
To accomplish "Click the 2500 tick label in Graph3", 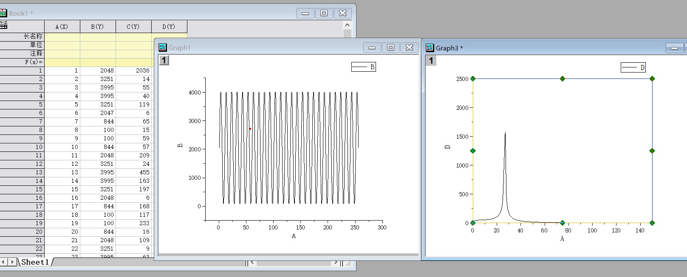I will coord(462,79).
